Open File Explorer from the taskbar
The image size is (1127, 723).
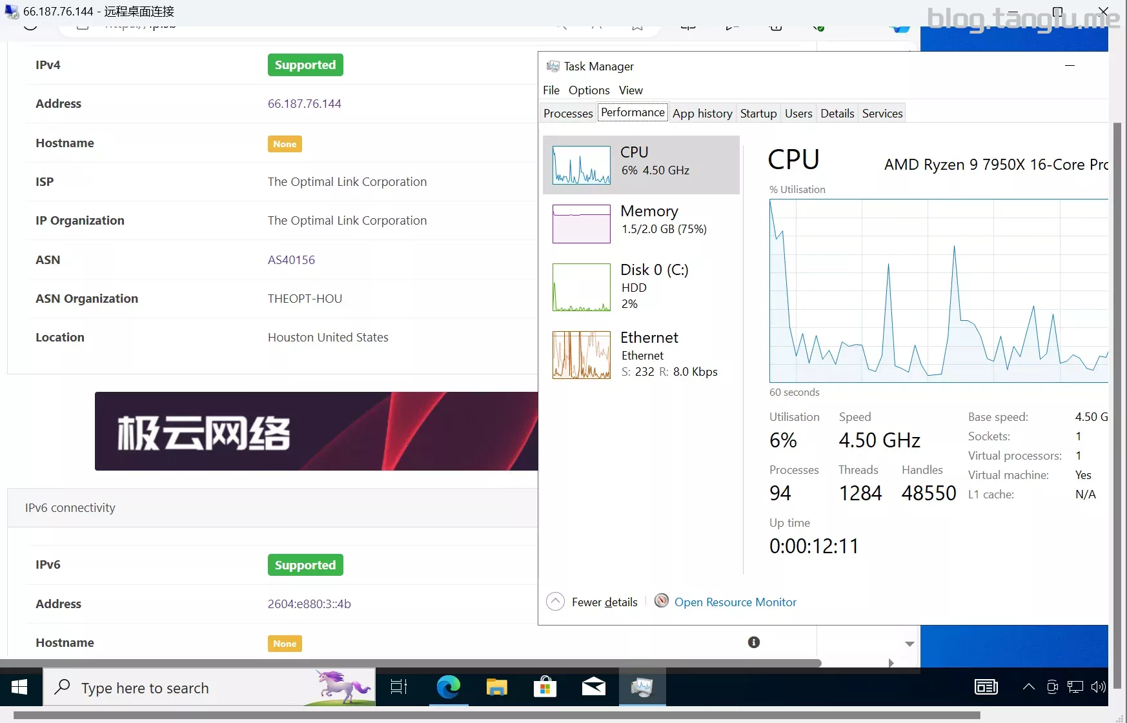pyautogui.click(x=496, y=687)
